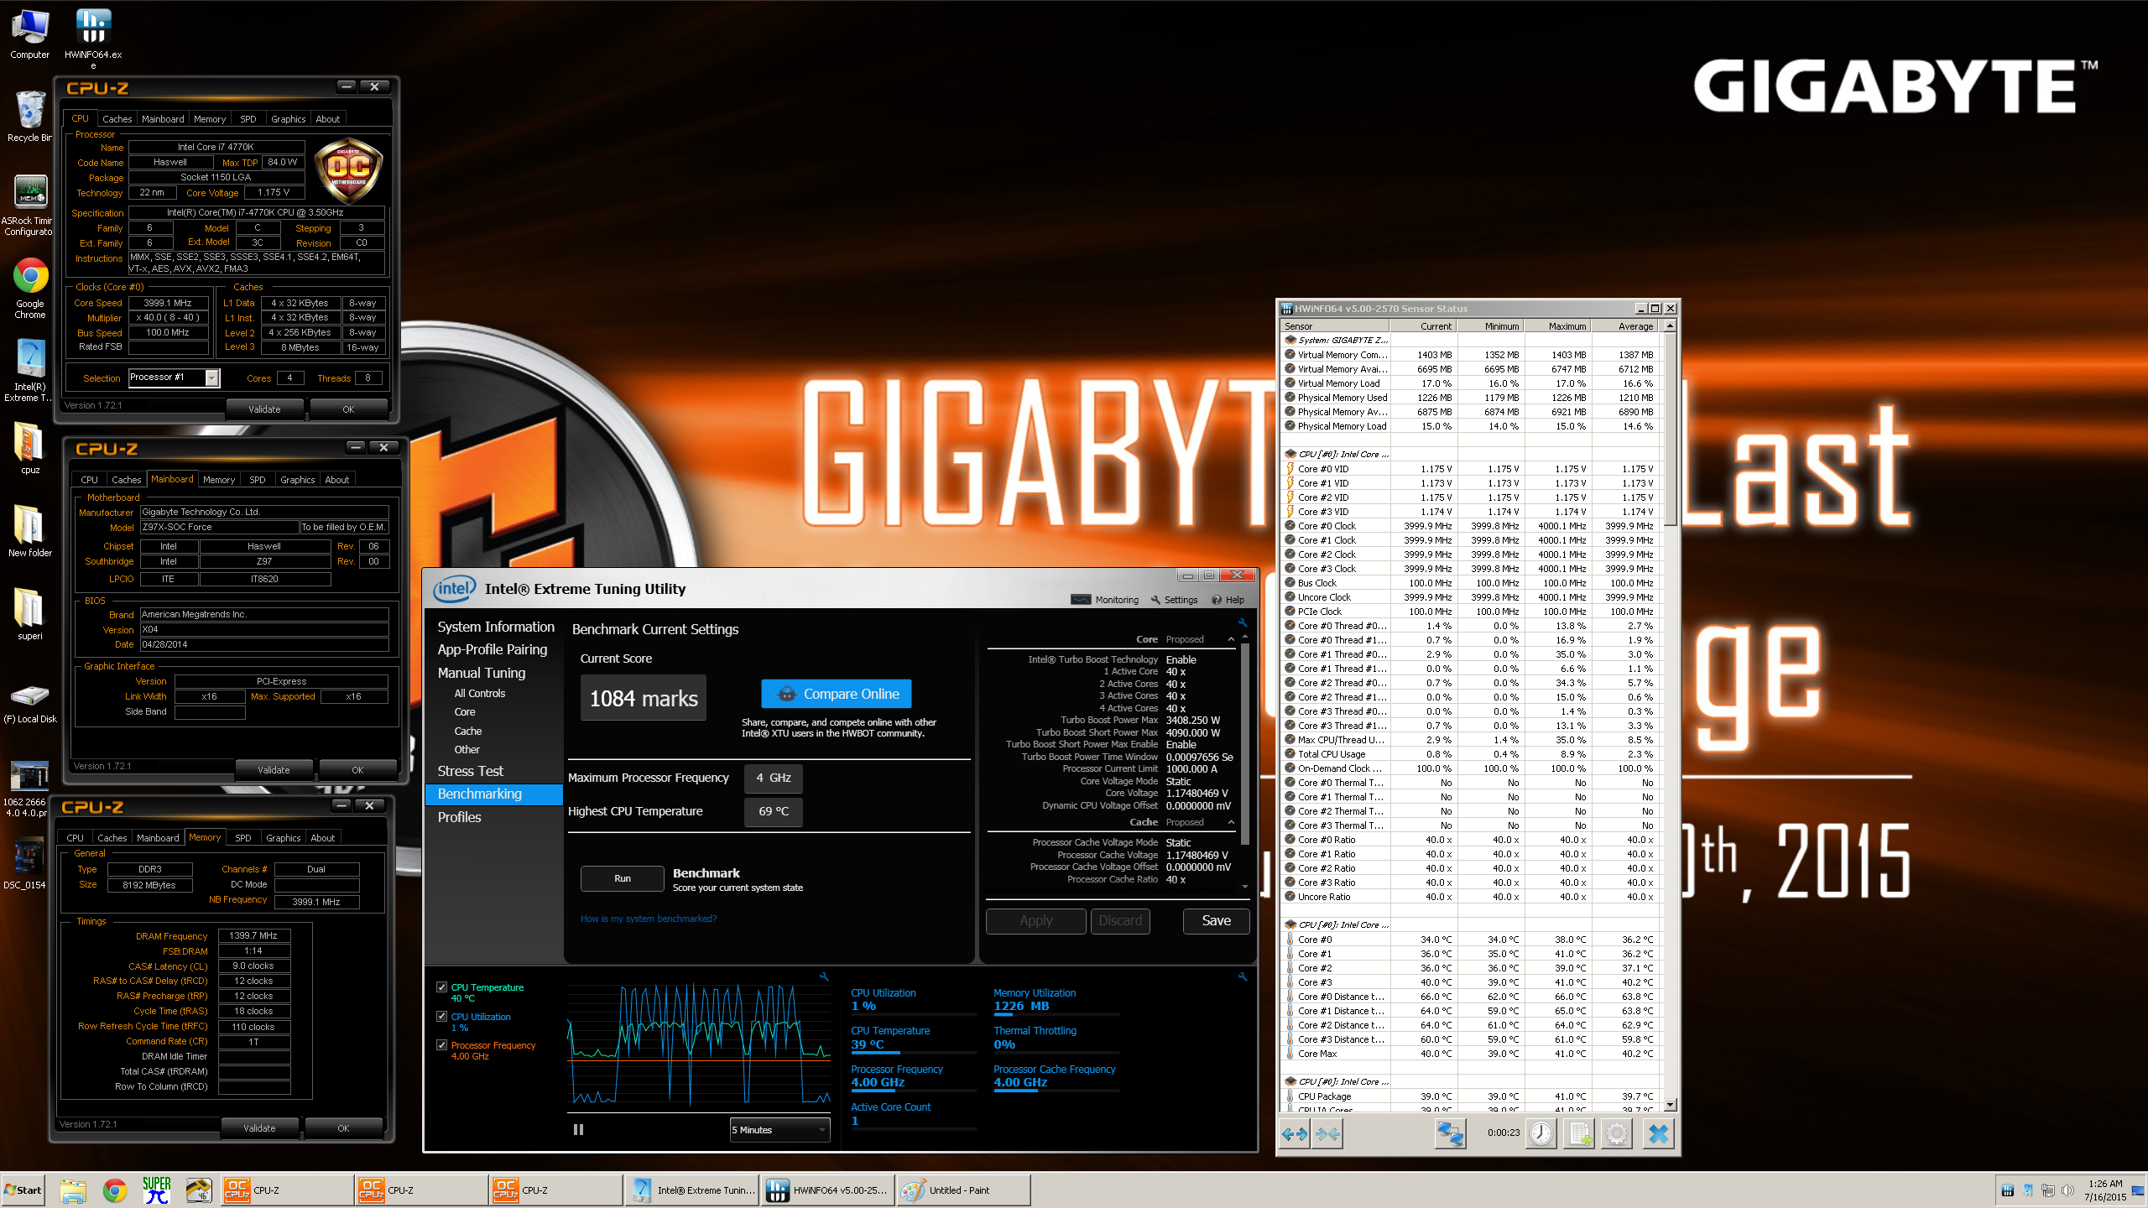Click the Compare Online button
This screenshot has width=2148, height=1208.
pos(836,694)
